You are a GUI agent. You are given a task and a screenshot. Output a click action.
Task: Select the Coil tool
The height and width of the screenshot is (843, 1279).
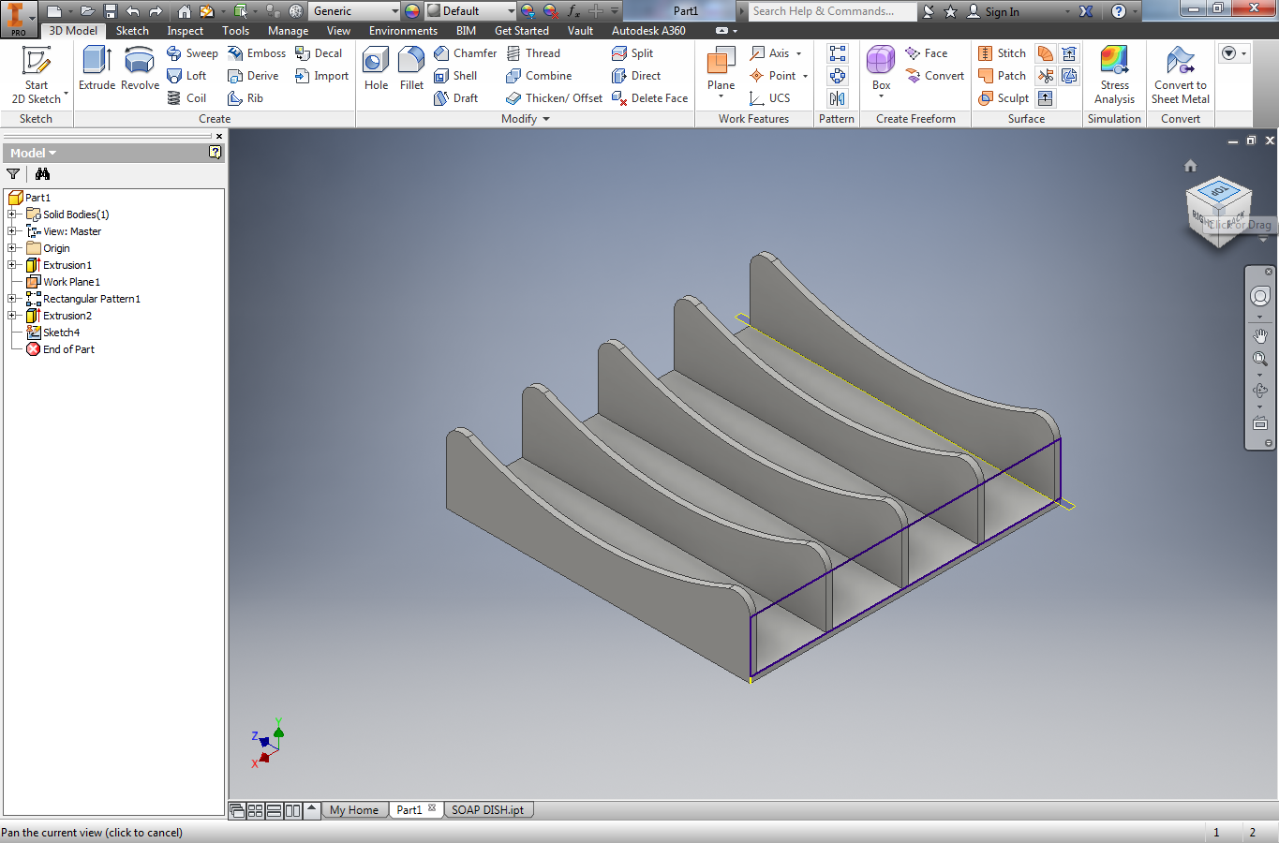186,98
